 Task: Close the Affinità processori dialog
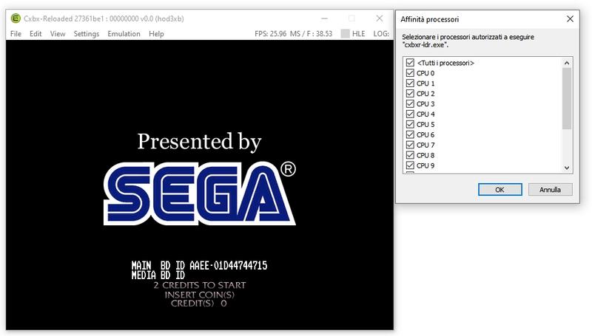click(x=570, y=19)
